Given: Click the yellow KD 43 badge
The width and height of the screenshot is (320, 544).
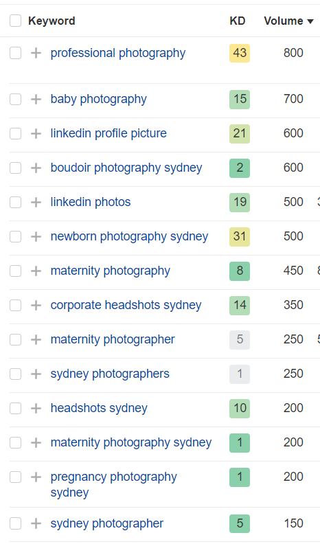Looking at the screenshot, I should tap(240, 53).
